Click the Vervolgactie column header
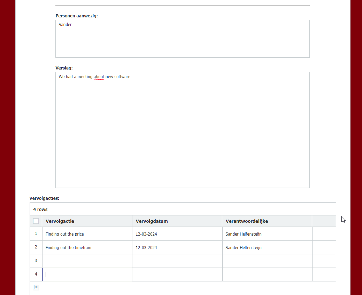This screenshot has width=362, height=295. (x=87, y=221)
